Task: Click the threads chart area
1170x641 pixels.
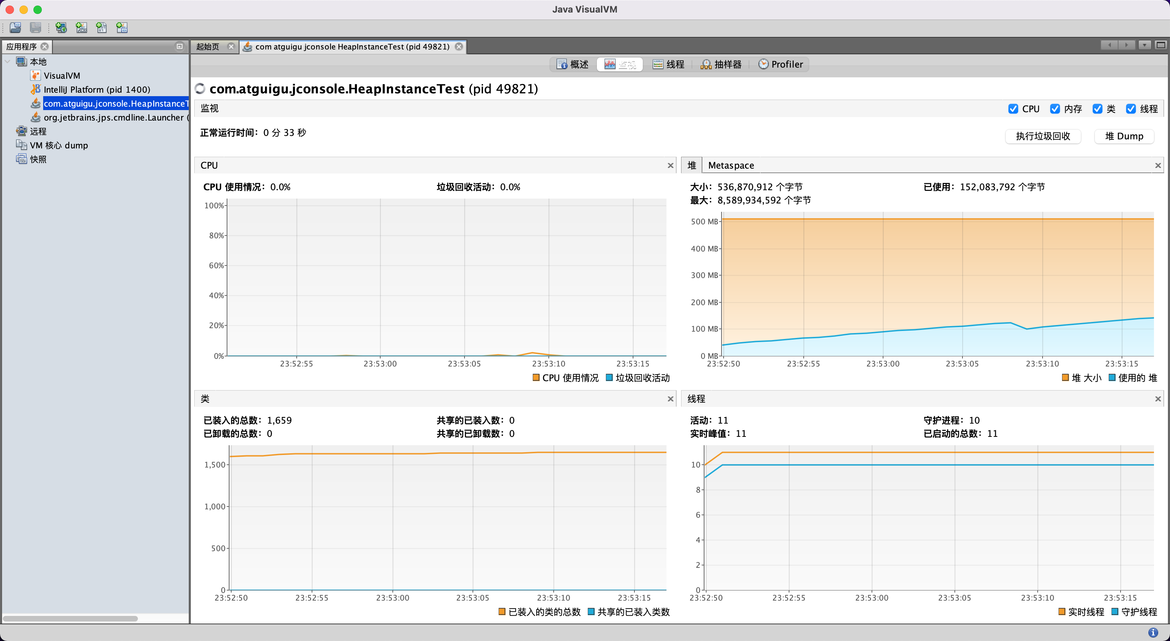Action: 929,518
